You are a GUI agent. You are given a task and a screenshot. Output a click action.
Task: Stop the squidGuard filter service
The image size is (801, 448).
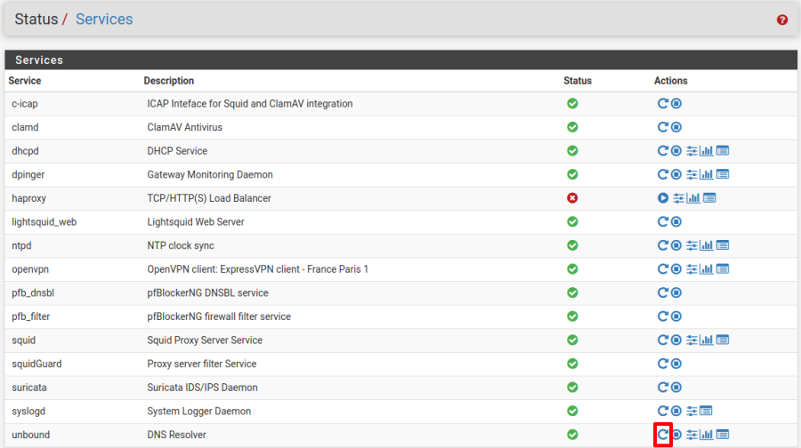[676, 364]
